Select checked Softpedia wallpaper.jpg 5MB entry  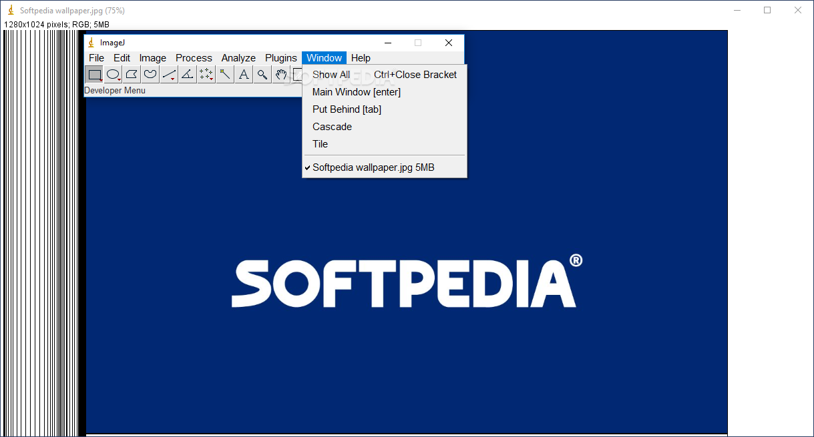[385, 167]
